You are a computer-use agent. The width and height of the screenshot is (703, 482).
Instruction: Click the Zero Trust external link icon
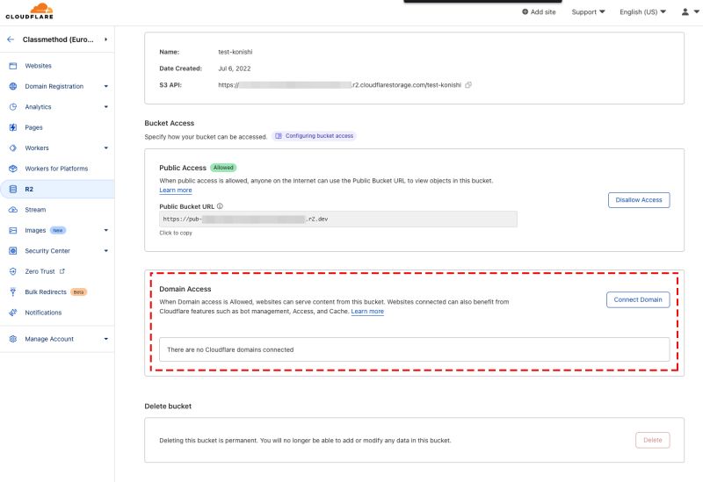pyautogui.click(x=62, y=271)
